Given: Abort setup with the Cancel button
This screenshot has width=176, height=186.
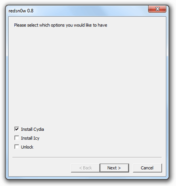Looking at the screenshot, I should pyautogui.click(x=147, y=168).
